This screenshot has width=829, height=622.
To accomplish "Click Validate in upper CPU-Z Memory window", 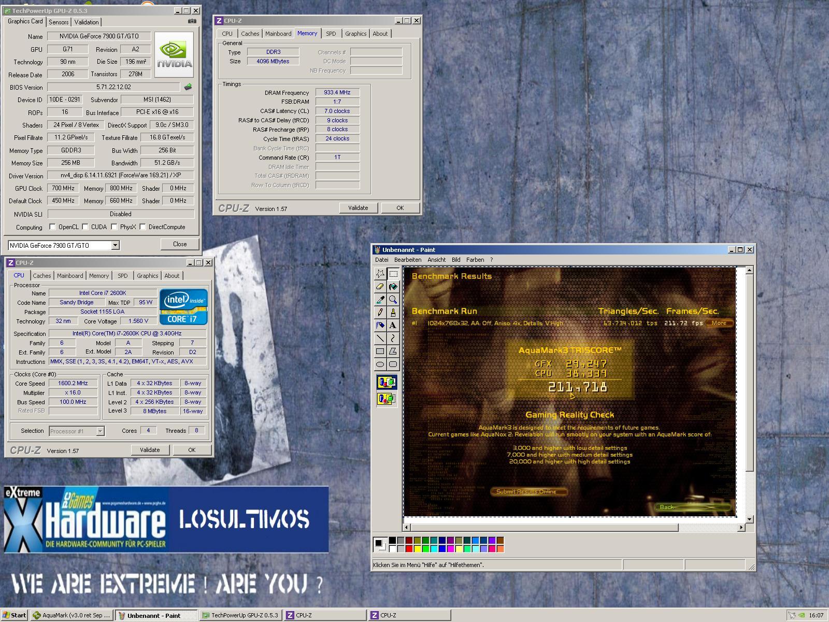I will (358, 208).
